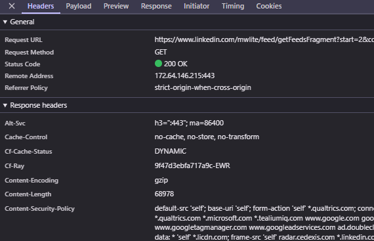Viewport: 374px width, 241px height.
Task: Select the GET request method value
Action: tap(161, 52)
